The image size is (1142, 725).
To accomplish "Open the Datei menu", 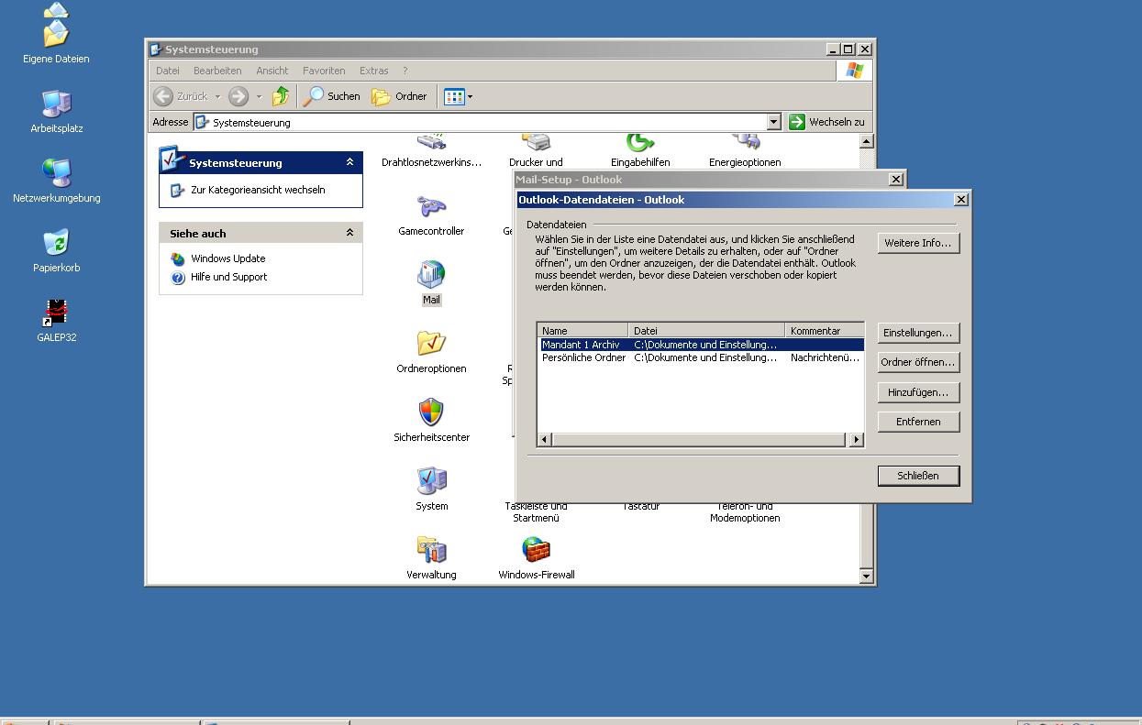I will (x=168, y=71).
